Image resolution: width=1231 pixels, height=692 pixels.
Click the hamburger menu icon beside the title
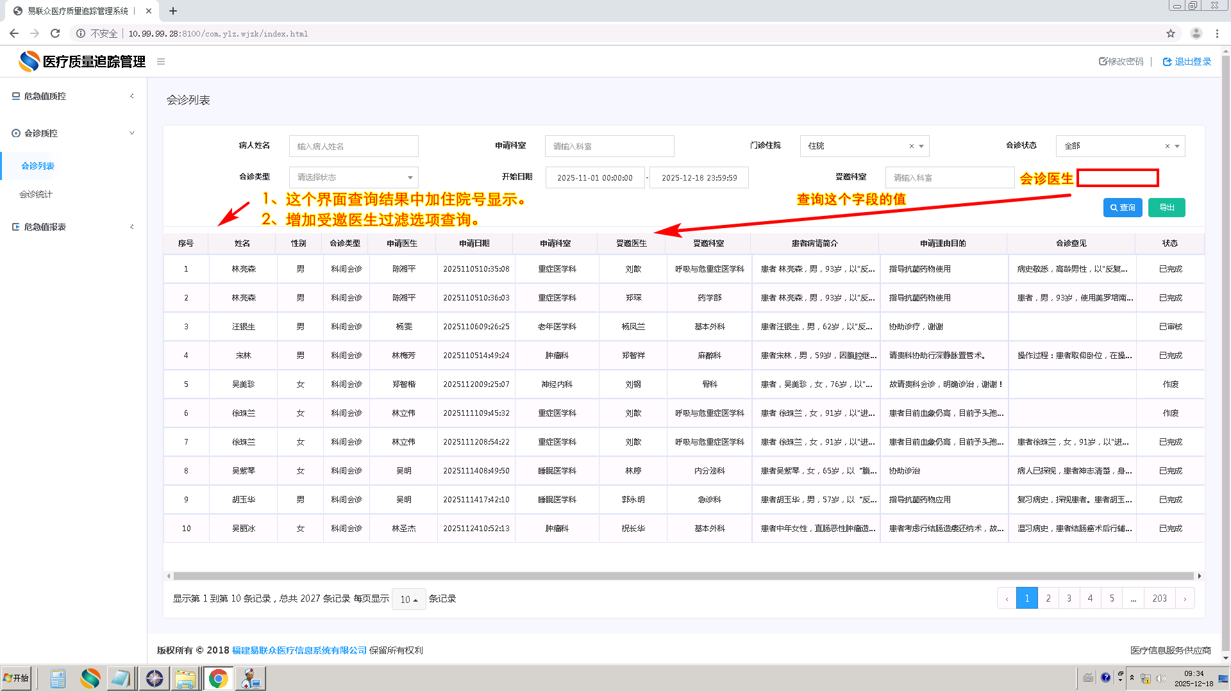161,62
